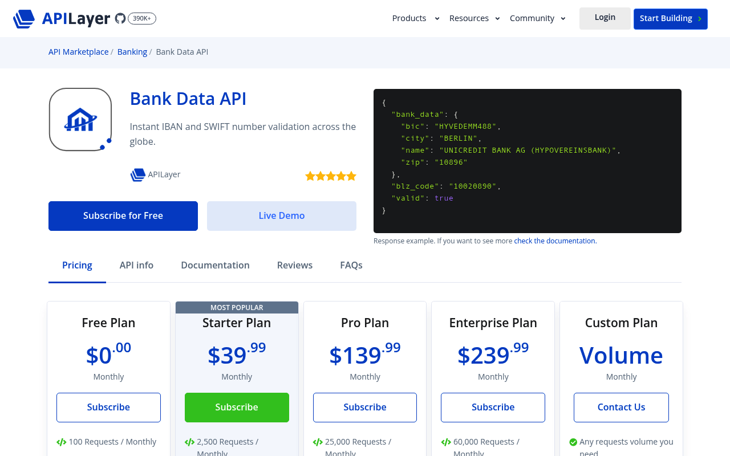
Task: Open the Reviews tab
Action: click(x=295, y=266)
